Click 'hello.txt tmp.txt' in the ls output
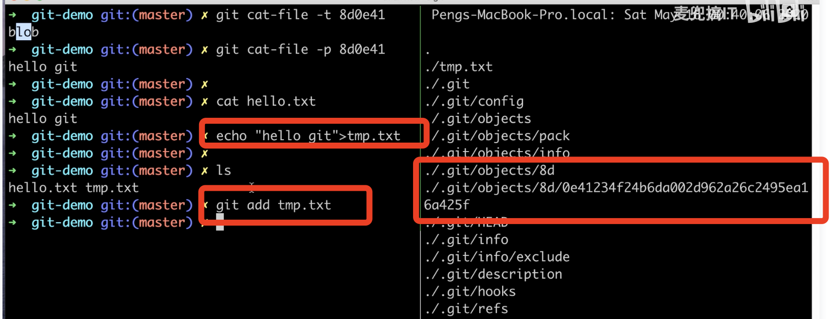Viewport: 833px width, 319px height. pos(73,188)
